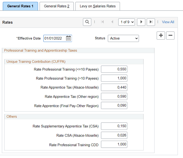
Task: Open the Effective Date calendar picker
Action: pyautogui.click(x=68, y=38)
